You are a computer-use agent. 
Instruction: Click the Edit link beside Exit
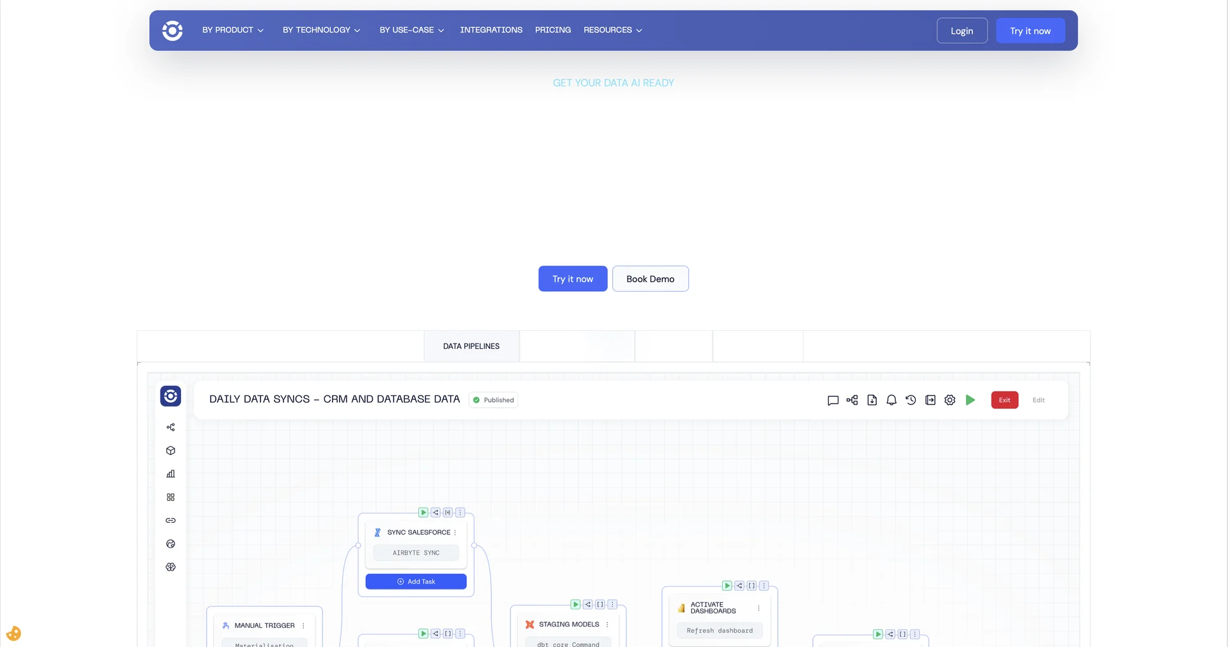point(1039,400)
